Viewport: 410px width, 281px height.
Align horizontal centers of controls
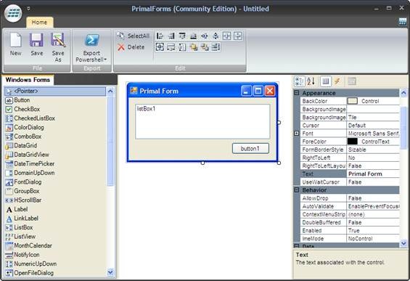coord(205,36)
